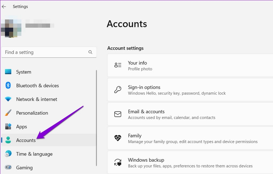Click the Time & language globe icon
The height and width of the screenshot is (174, 273).
[x=8, y=154]
